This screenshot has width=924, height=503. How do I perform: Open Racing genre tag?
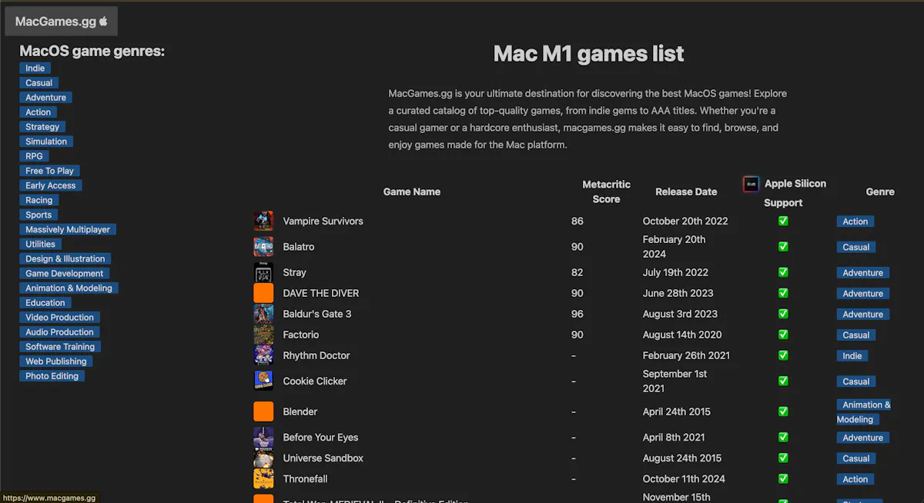tap(39, 200)
